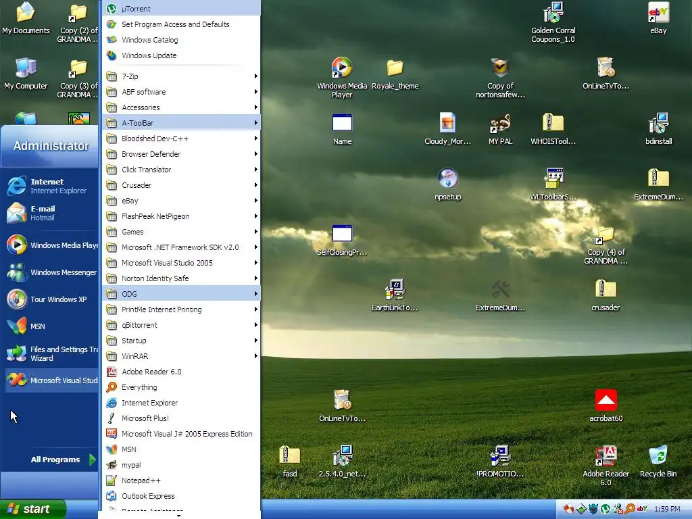Expand the ODG program group
This screenshot has width=692, height=519.
click(x=181, y=294)
